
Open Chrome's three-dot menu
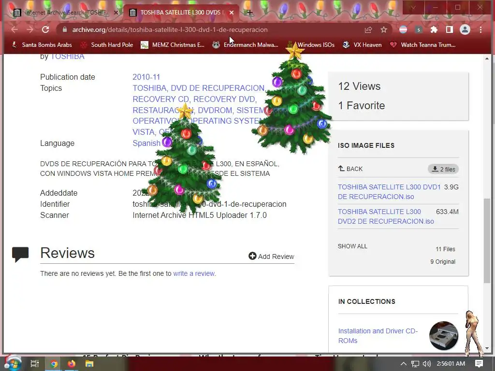point(480,29)
